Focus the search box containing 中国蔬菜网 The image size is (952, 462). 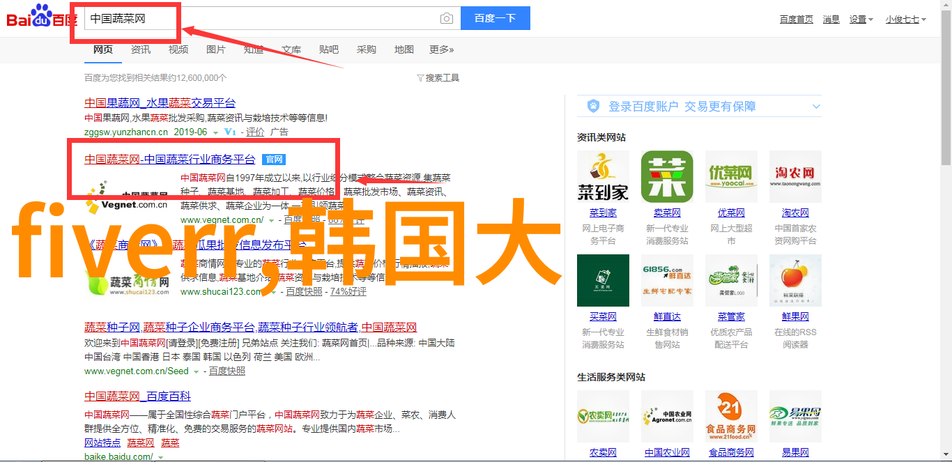pyautogui.click(x=272, y=19)
